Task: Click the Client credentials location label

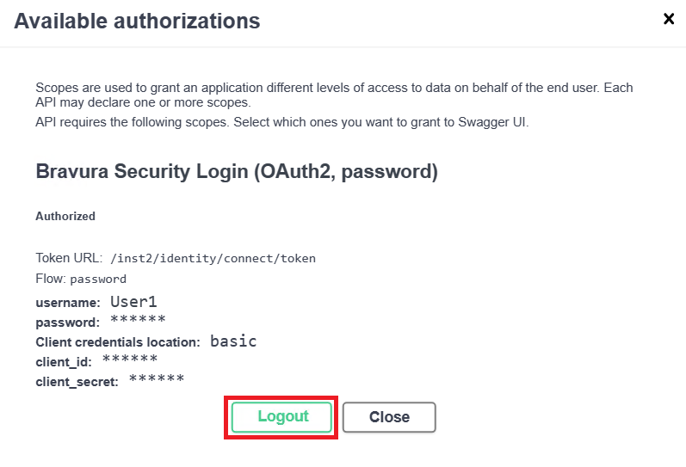Action: tap(118, 342)
